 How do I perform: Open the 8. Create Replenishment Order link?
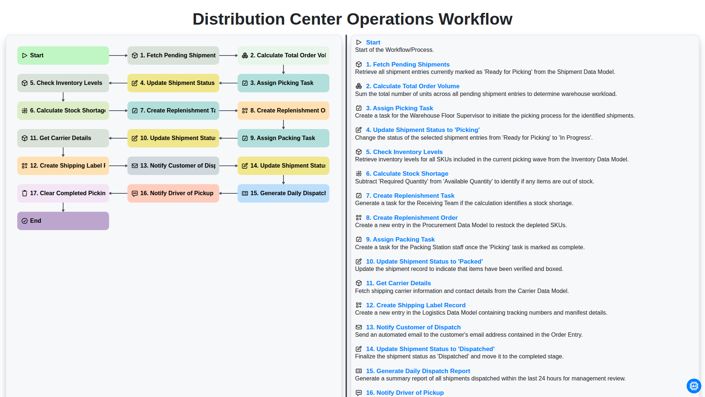click(412, 218)
